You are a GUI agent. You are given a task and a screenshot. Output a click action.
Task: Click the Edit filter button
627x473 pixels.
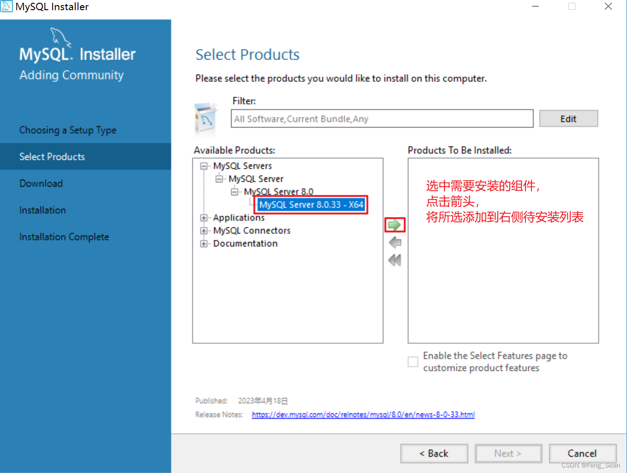click(x=568, y=119)
